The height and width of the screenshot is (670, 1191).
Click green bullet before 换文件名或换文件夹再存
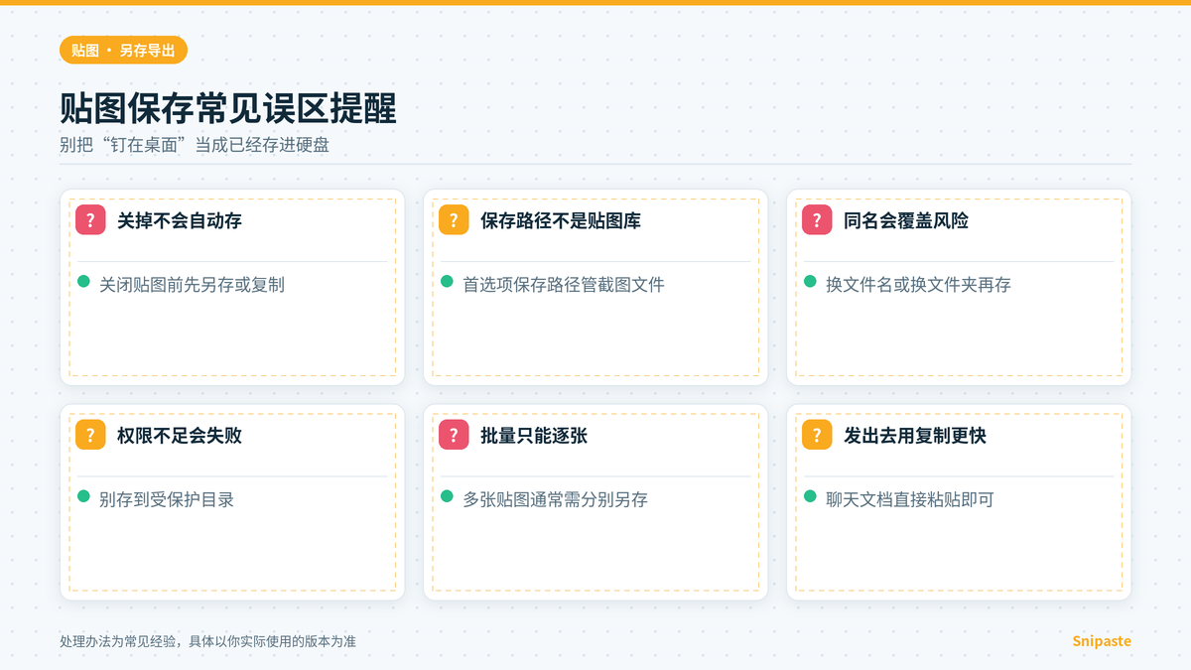[x=811, y=282]
